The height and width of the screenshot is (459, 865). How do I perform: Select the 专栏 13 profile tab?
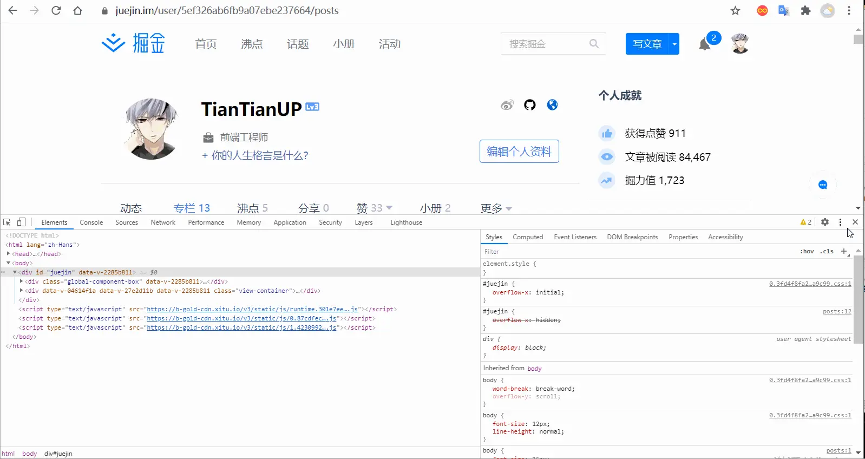[192, 208]
